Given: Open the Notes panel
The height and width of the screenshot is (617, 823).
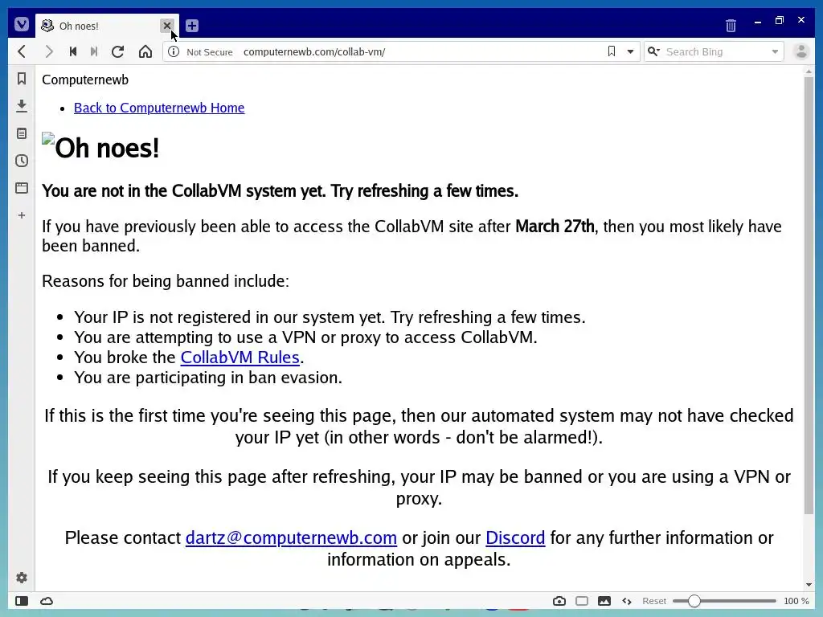Looking at the screenshot, I should tap(22, 133).
